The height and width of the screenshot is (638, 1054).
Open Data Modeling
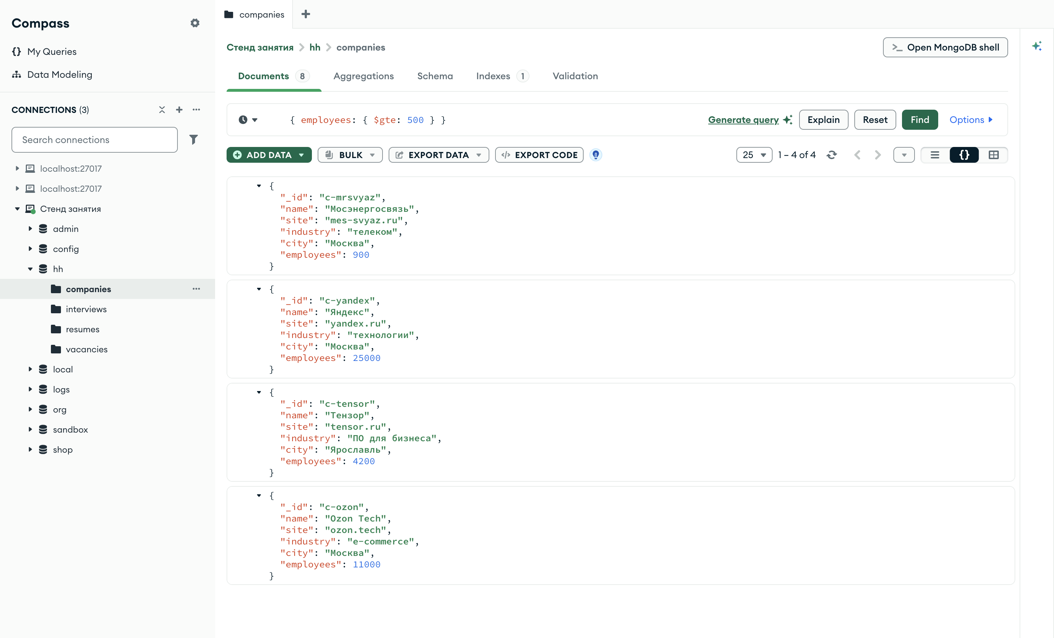point(60,75)
